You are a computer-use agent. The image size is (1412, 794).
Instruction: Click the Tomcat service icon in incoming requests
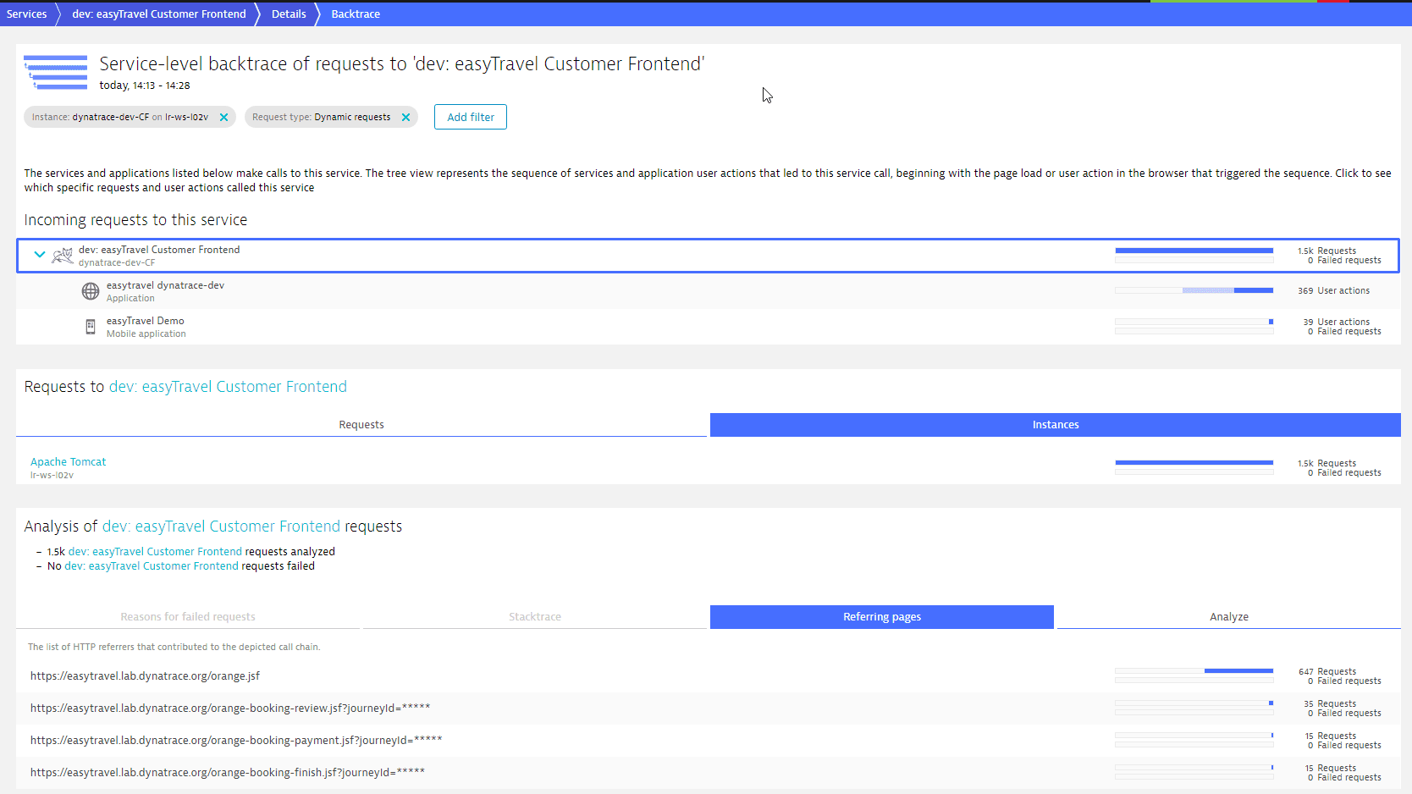63,255
